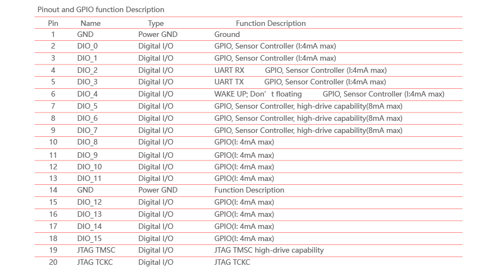Select the DIO_7 name cell

[87, 130]
